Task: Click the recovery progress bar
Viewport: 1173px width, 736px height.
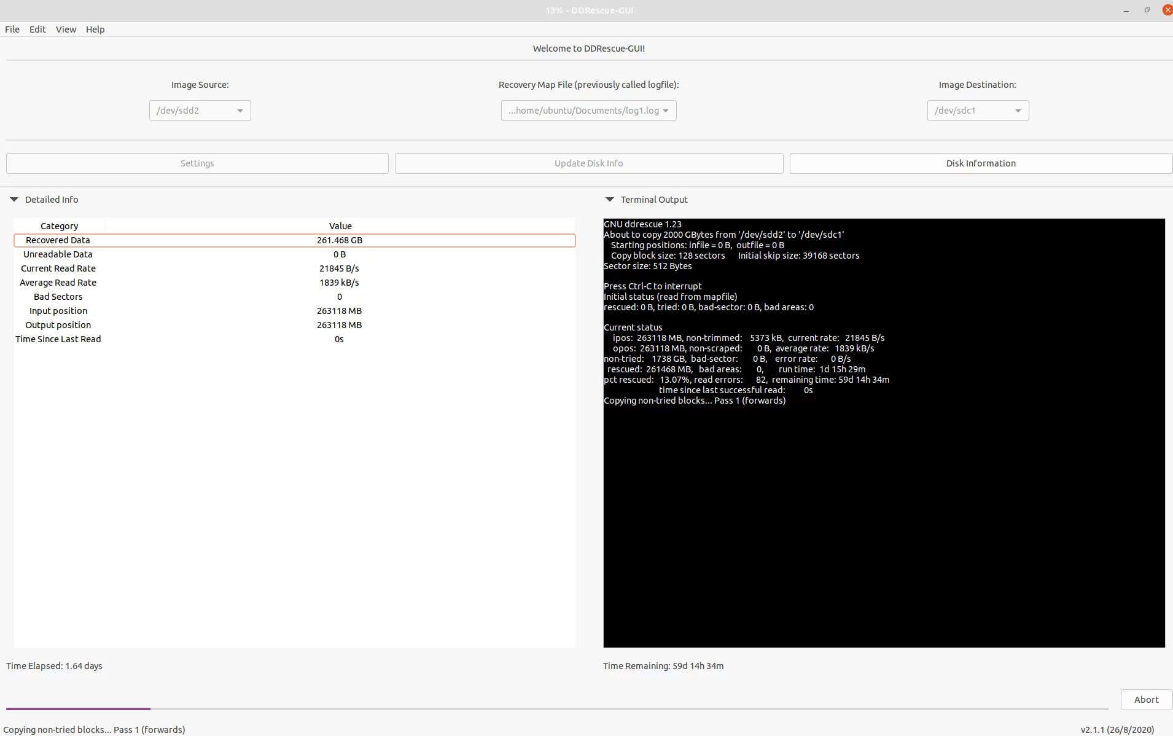Action: pyautogui.click(x=556, y=709)
